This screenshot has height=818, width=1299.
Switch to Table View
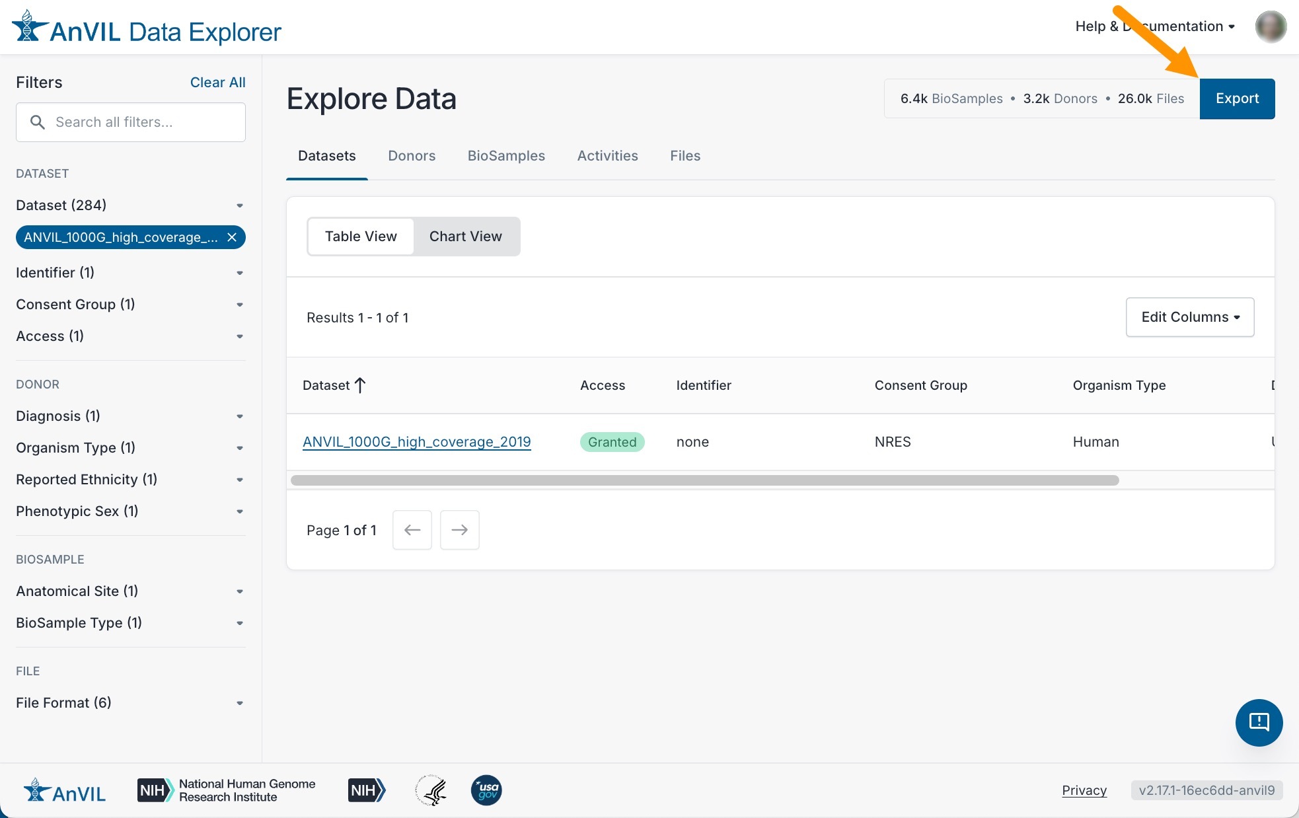361,237
